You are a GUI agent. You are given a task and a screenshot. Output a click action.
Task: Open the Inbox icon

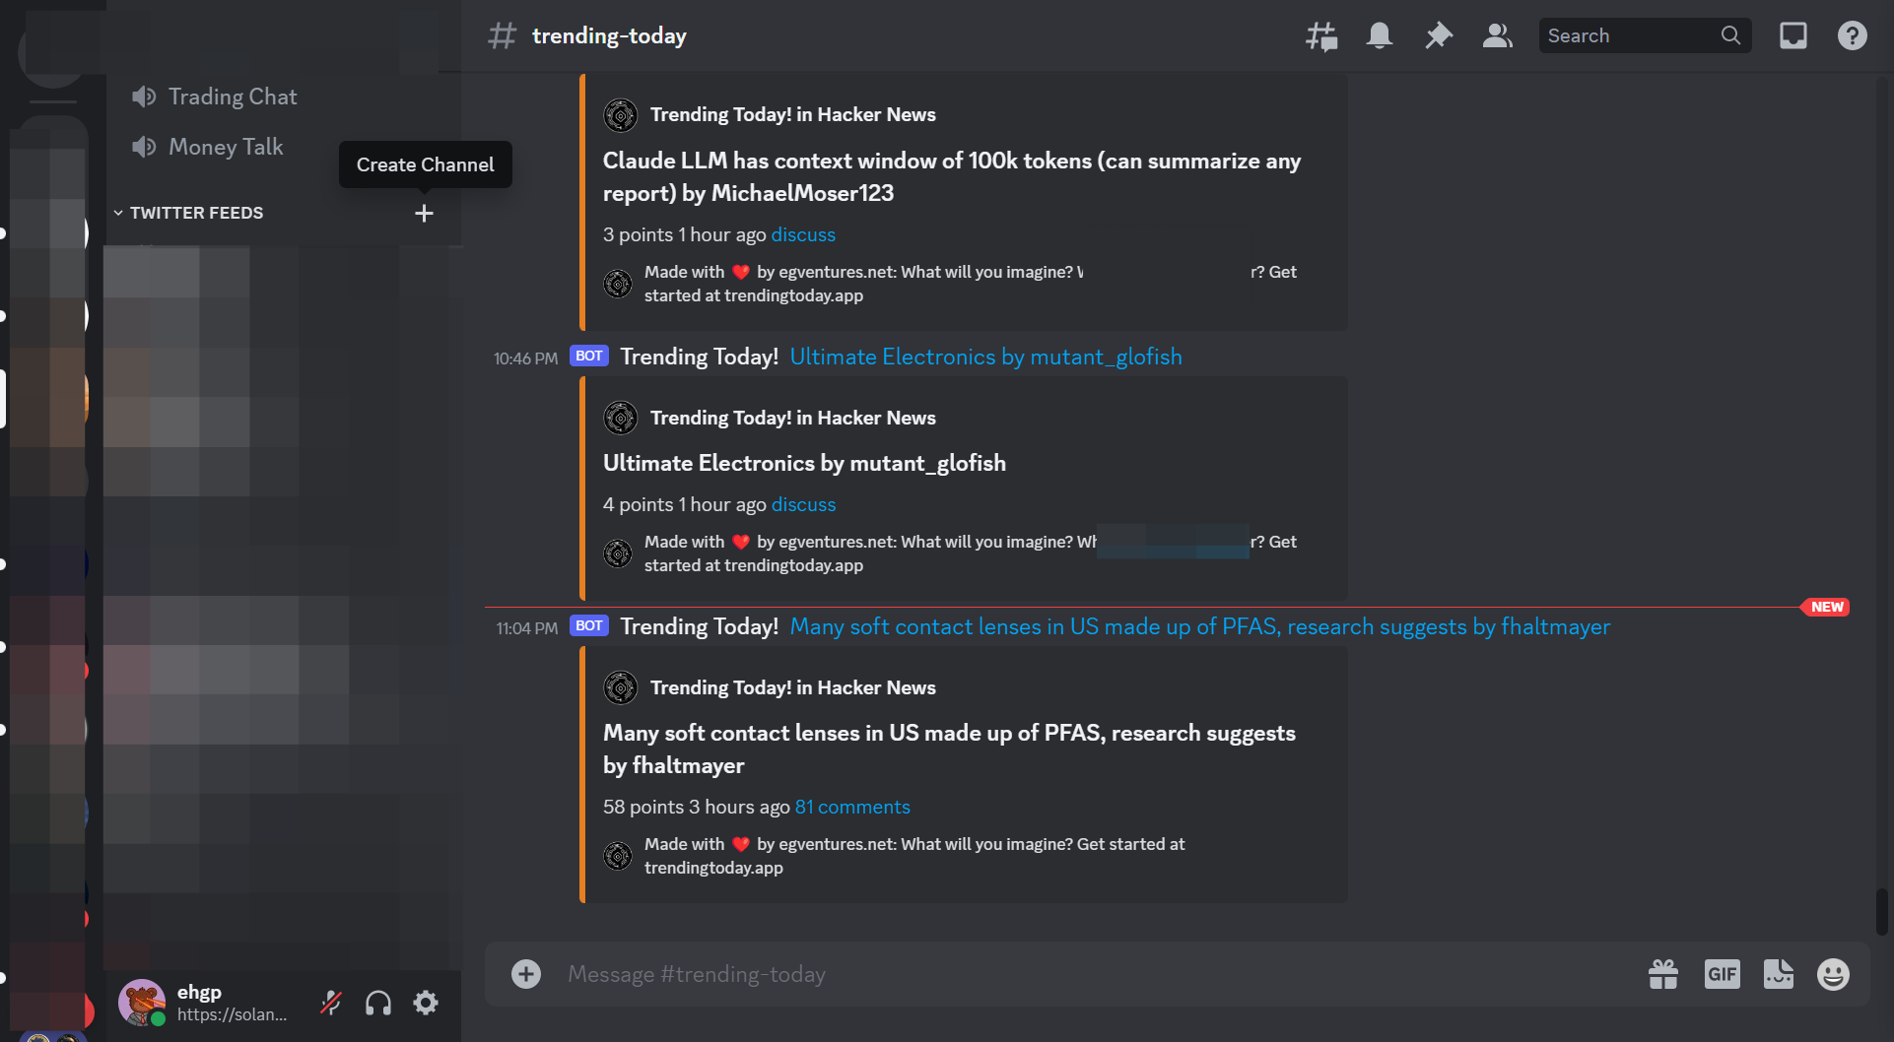click(x=1793, y=36)
